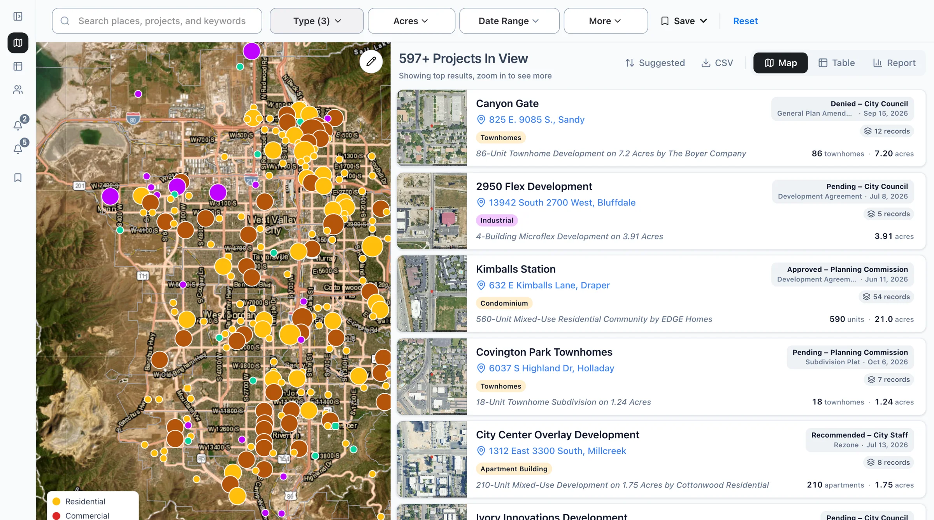Open City Center Overlay Development thumbnail
This screenshot has height=520, width=934.
coord(432,459)
